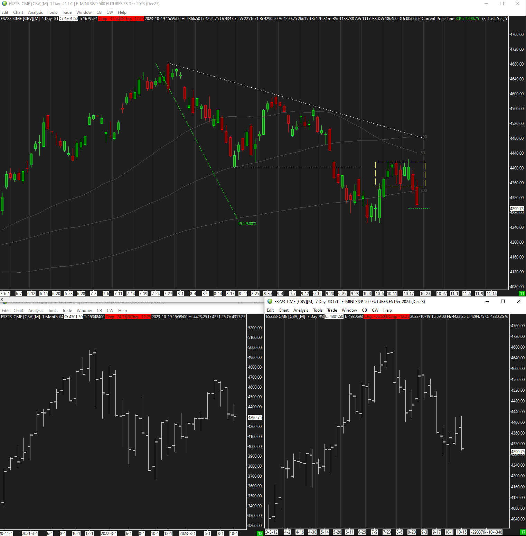The height and width of the screenshot is (536, 526).
Task: Open the Analysis menu in the 1 Day chart window
Action: (x=36, y=12)
